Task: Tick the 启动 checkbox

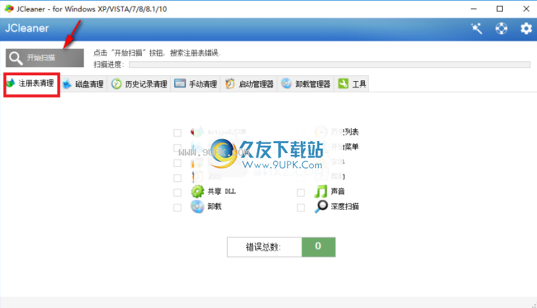Action: point(177,178)
